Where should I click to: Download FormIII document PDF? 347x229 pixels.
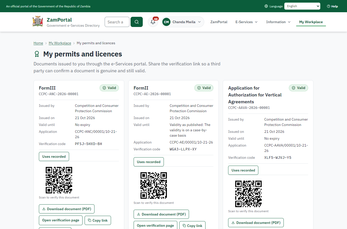point(67,209)
